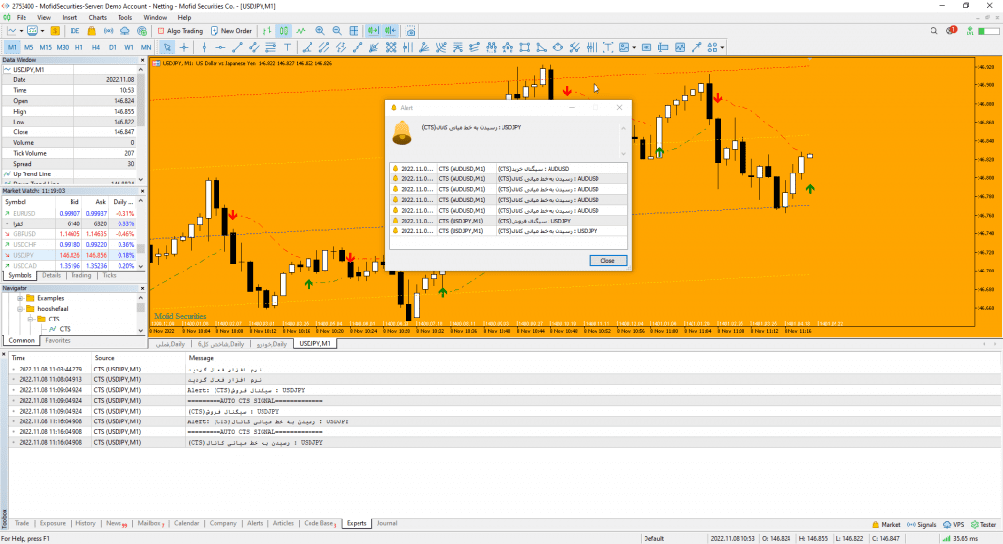Open the Charts menu
Screen dimensions: 1003x544
(x=97, y=18)
